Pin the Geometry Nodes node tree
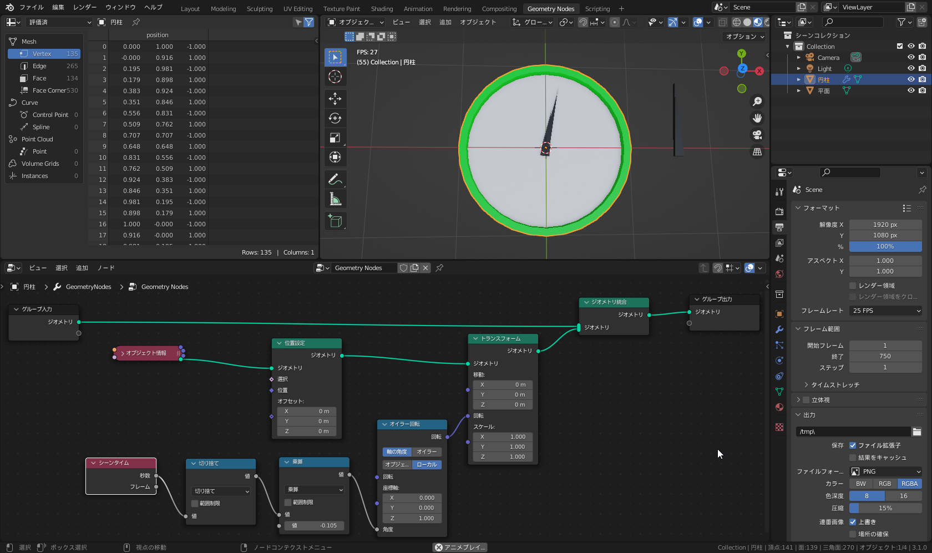 439,268
